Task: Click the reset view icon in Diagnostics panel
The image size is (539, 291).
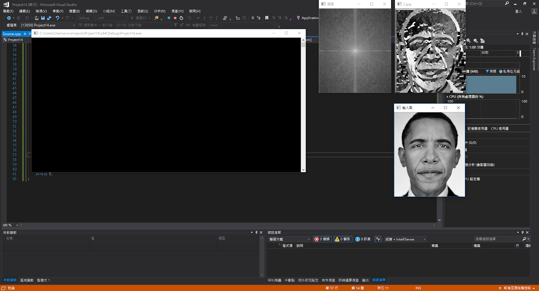Action: (482, 40)
